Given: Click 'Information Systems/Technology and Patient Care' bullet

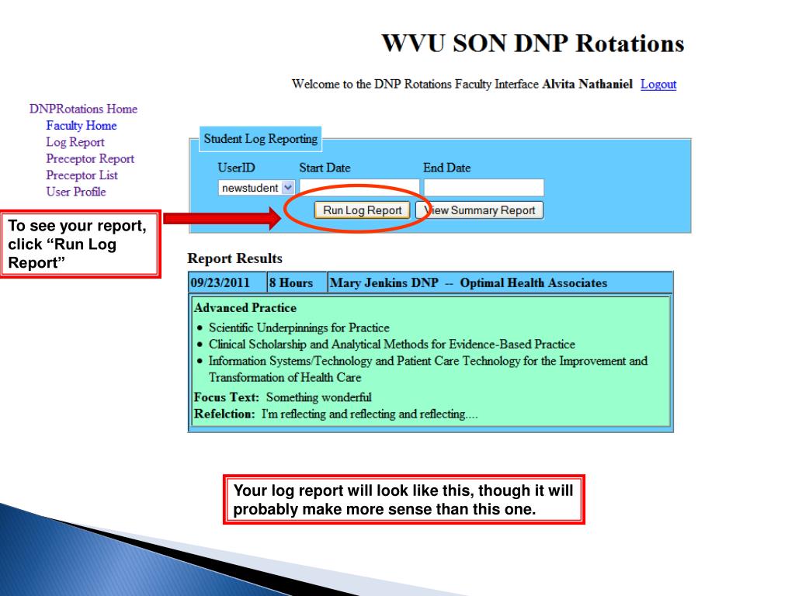Looking at the screenshot, I should pos(428,369).
